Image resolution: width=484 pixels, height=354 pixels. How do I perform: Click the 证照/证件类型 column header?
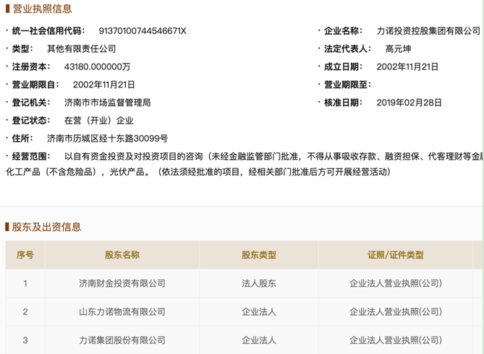[x=395, y=255]
